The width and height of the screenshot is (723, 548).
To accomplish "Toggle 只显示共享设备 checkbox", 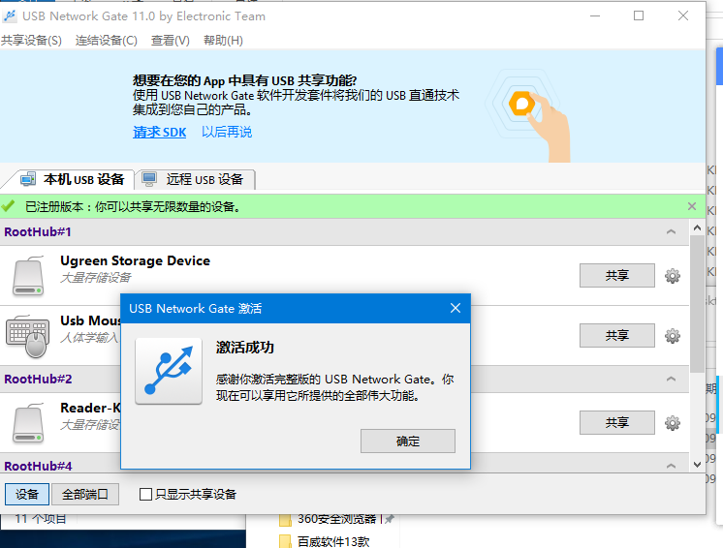I will [145, 494].
